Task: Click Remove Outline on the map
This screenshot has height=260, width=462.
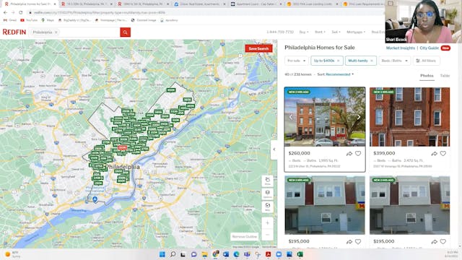Action: click(244, 236)
